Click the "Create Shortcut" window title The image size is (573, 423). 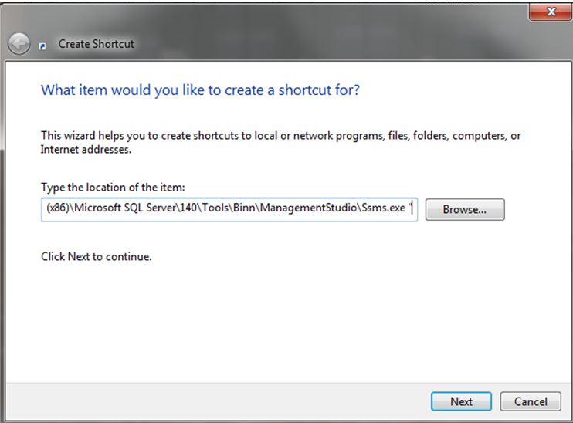96,44
